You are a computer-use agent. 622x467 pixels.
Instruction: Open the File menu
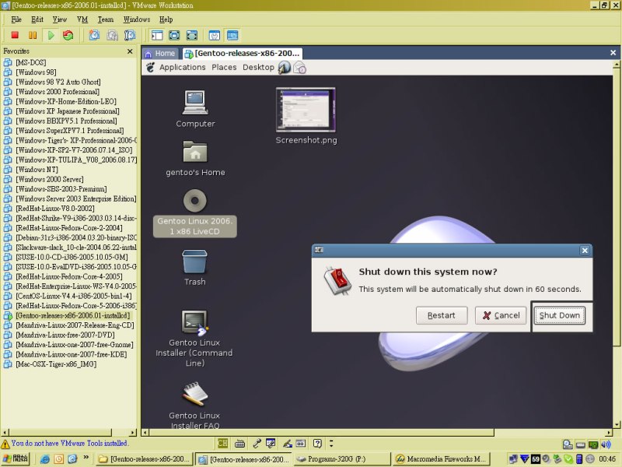tap(16, 19)
